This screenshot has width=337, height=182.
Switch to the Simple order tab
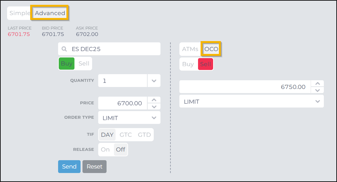tap(20, 13)
